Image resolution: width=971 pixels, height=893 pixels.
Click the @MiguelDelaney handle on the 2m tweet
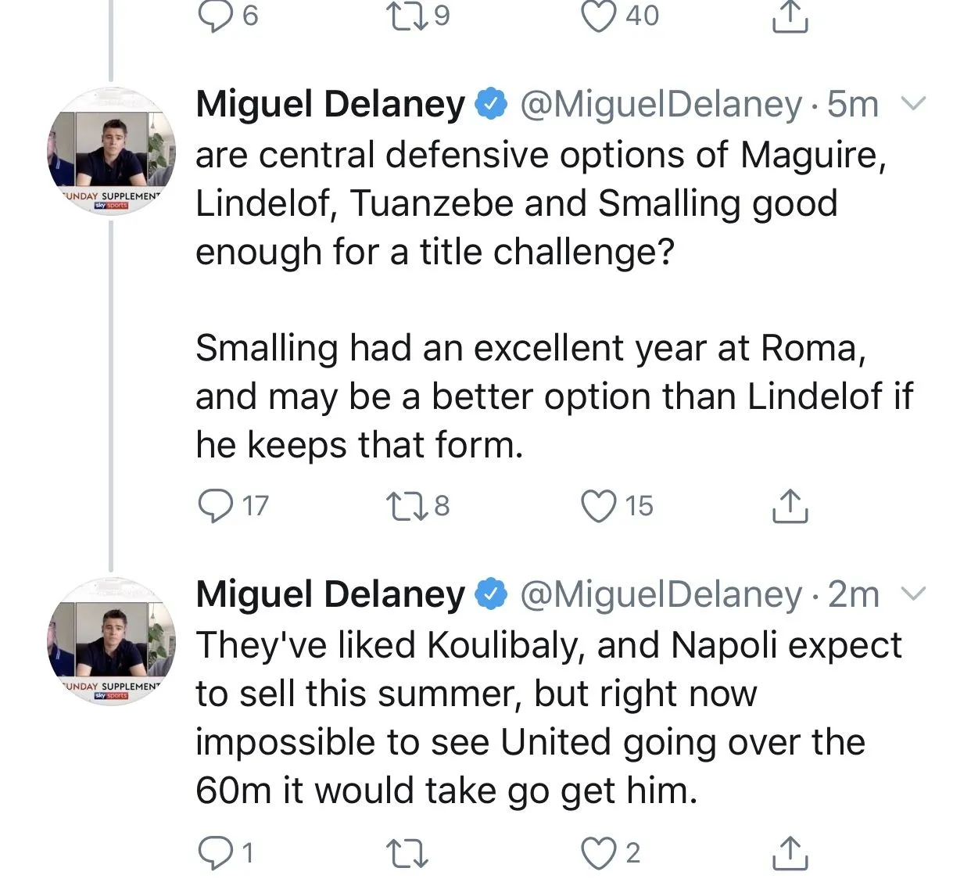[x=661, y=594]
